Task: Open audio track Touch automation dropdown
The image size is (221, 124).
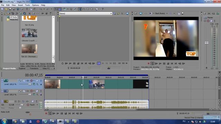Action: pos(37,105)
